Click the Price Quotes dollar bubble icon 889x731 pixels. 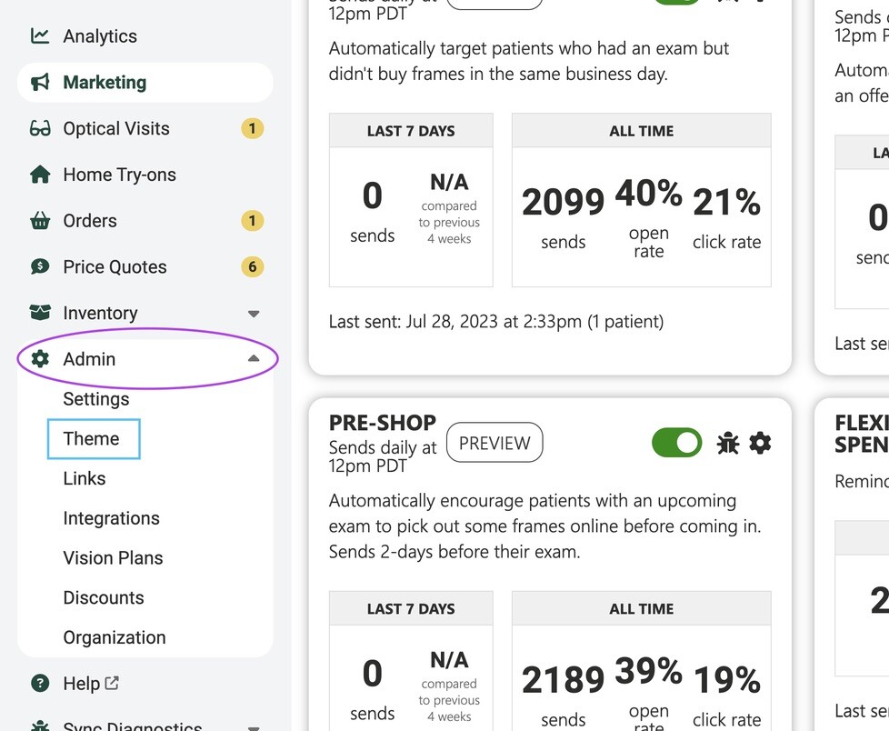[x=40, y=266]
